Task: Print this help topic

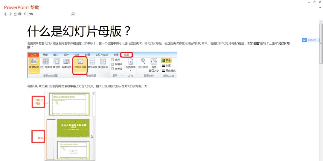Action: [x=20, y=14]
